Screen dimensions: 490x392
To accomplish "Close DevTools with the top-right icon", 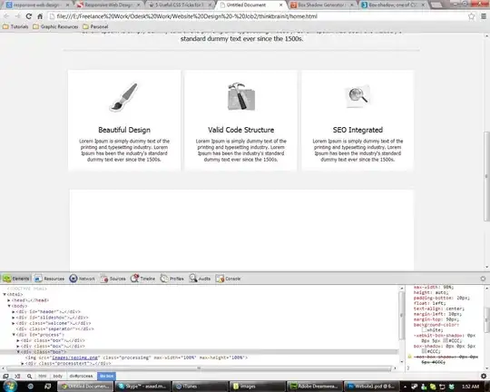I will click(x=483, y=279).
